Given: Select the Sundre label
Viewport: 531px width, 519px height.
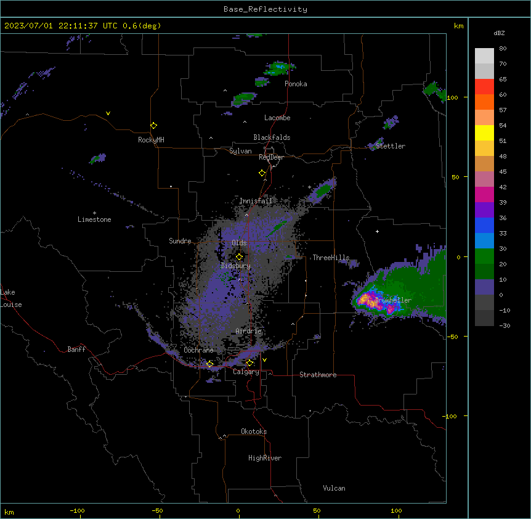Looking at the screenshot, I should click(180, 241).
